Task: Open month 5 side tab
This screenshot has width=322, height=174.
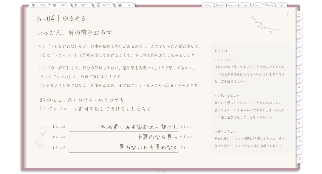Action: [299, 96]
